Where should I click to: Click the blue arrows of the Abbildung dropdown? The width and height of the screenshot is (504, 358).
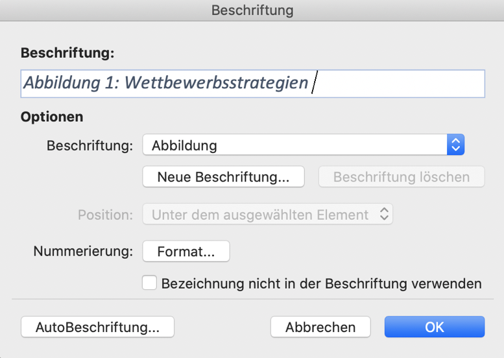[455, 145]
